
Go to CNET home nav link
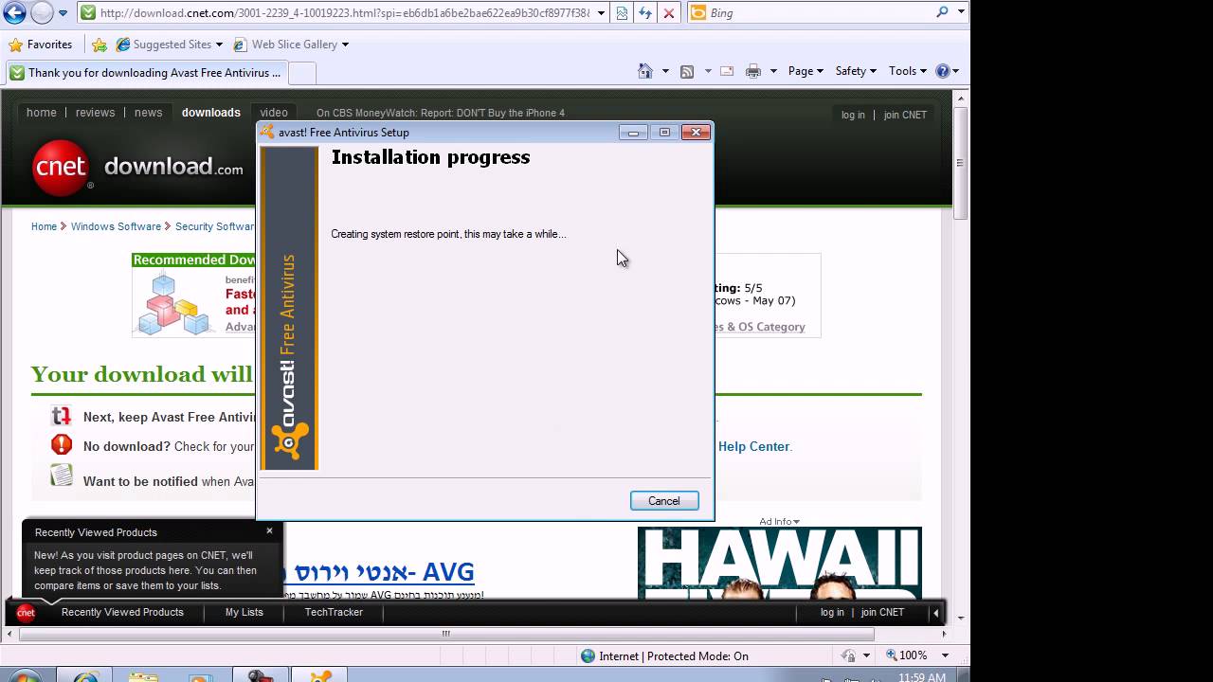pyautogui.click(x=42, y=113)
